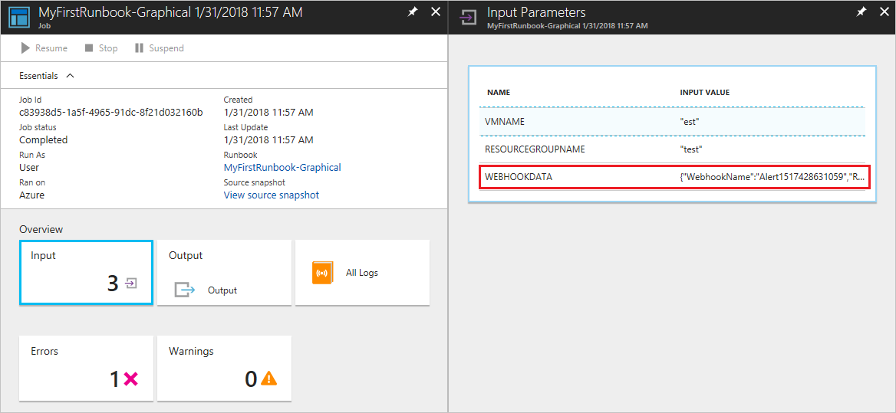The width and height of the screenshot is (896, 413).
Task: Stop the runbook job
Action: pos(100,48)
